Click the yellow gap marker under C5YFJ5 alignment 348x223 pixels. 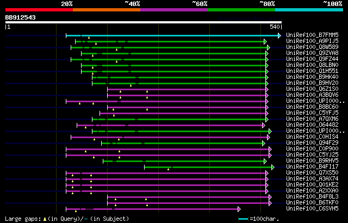tap(114, 115)
